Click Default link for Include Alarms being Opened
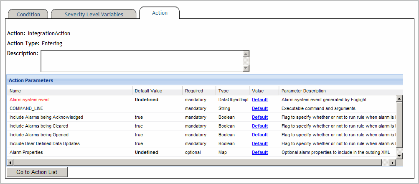Screen dimensions: 419x184 tap(259, 135)
